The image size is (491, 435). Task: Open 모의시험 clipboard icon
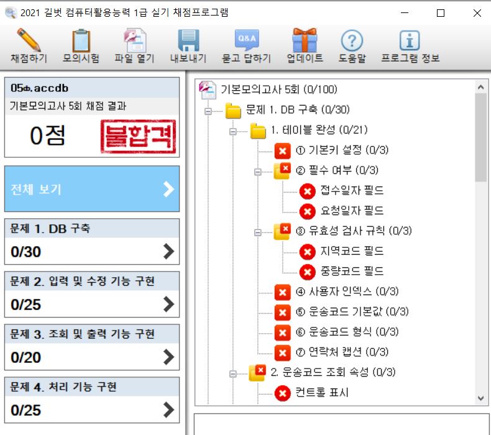(x=81, y=41)
